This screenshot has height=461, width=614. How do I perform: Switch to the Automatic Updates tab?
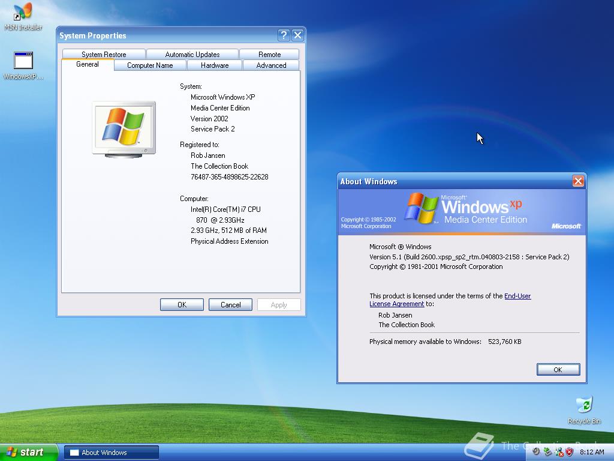tap(192, 54)
